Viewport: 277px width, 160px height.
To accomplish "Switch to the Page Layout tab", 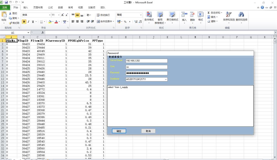I will (38, 7).
